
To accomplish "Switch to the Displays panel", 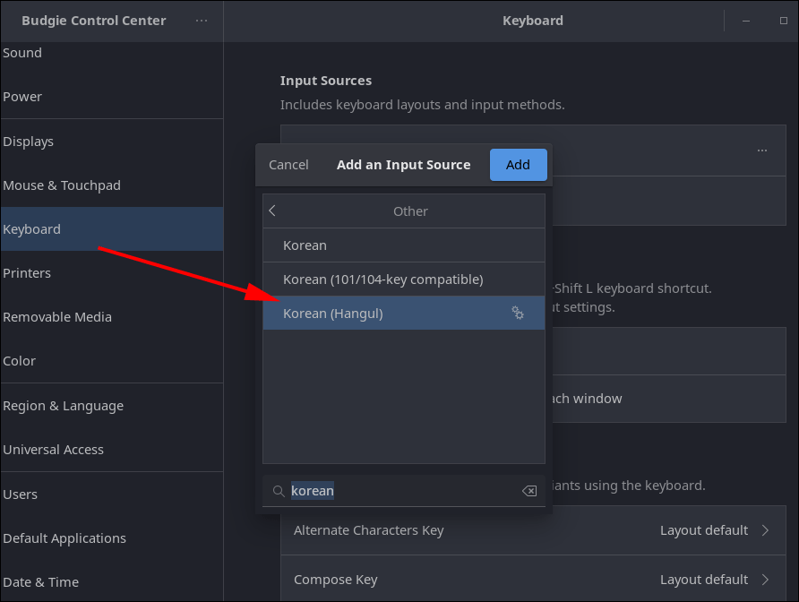I will (112, 142).
